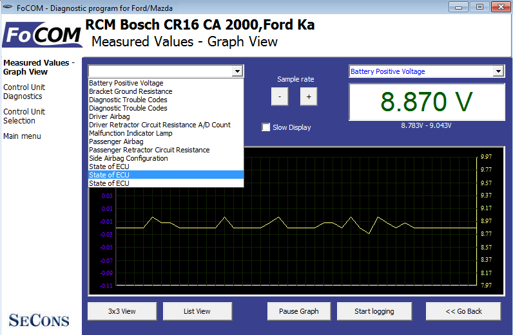Screen dimensions: 513x335
Task: Open Control Unit Diagnostics in sidebar
Action: tap(24, 92)
